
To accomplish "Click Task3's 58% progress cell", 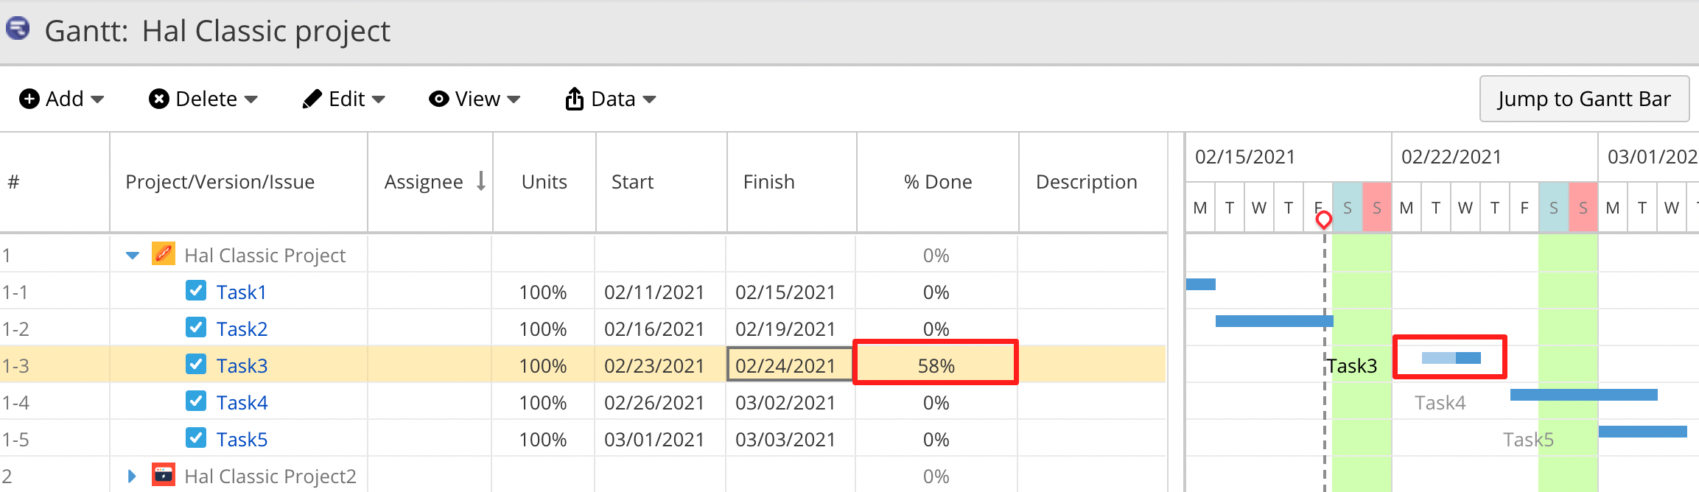I will click(936, 365).
